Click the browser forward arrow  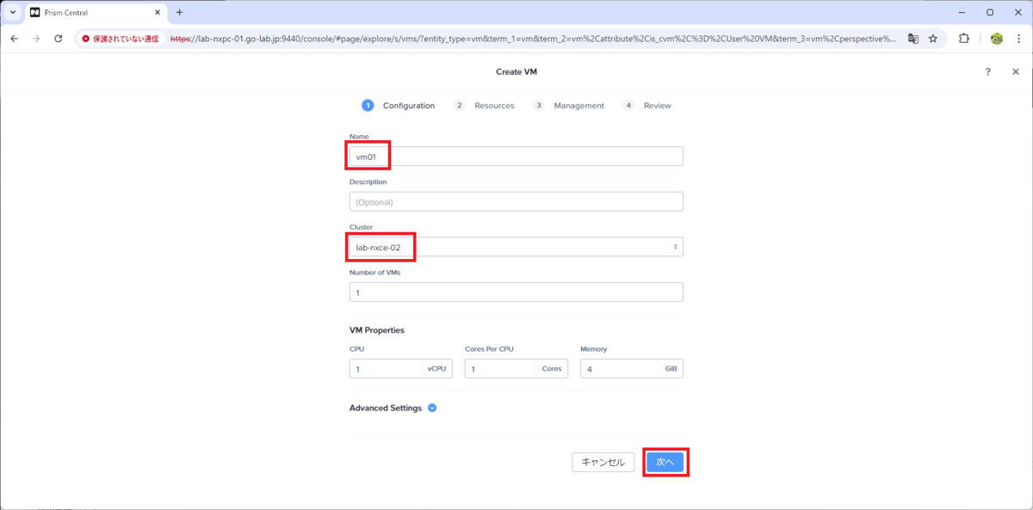36,39
